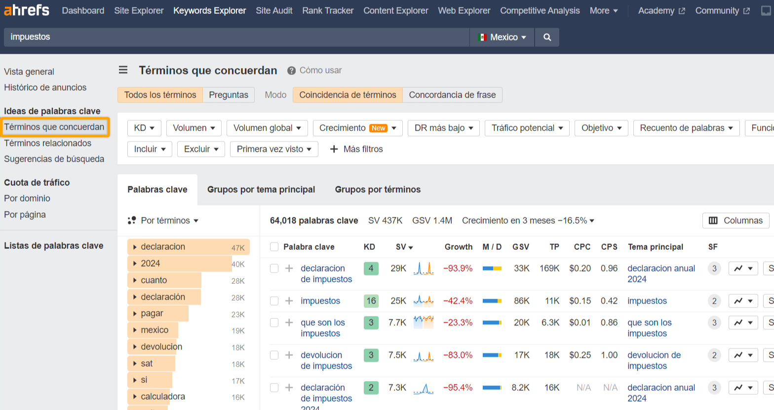Open Sugerencias de búsqueda in sidebar
This screenshot has width=774, height=410.
click(54, 159)
